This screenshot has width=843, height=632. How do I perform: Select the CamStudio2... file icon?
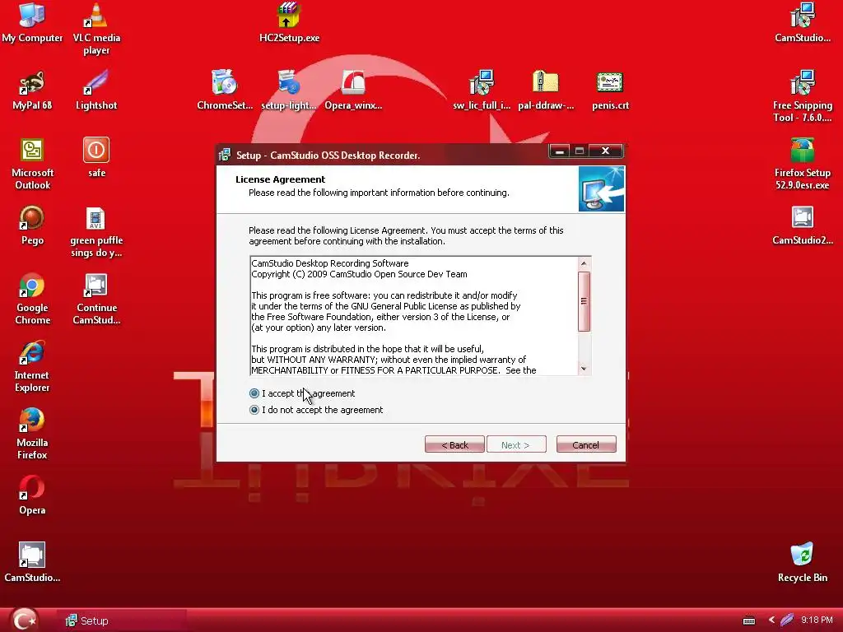[x=802, y=225]
